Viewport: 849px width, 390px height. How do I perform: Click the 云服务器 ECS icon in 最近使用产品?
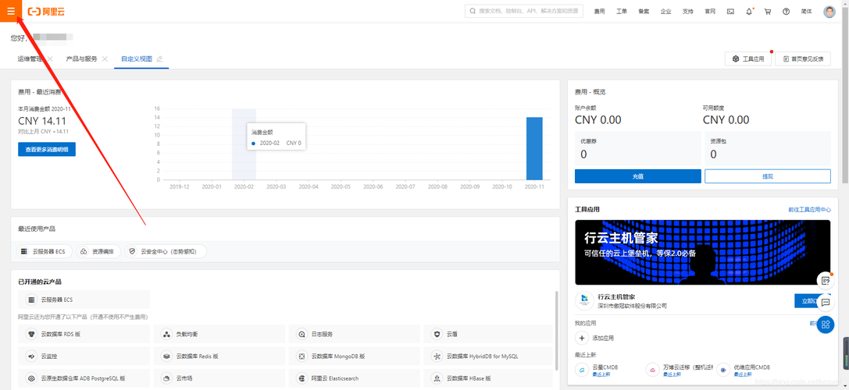tap(24, 251)
